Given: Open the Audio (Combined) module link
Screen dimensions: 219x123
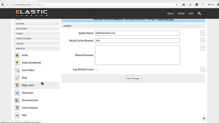Looking at the screenshot, I should pyautogui.click(x=31, y=63).
